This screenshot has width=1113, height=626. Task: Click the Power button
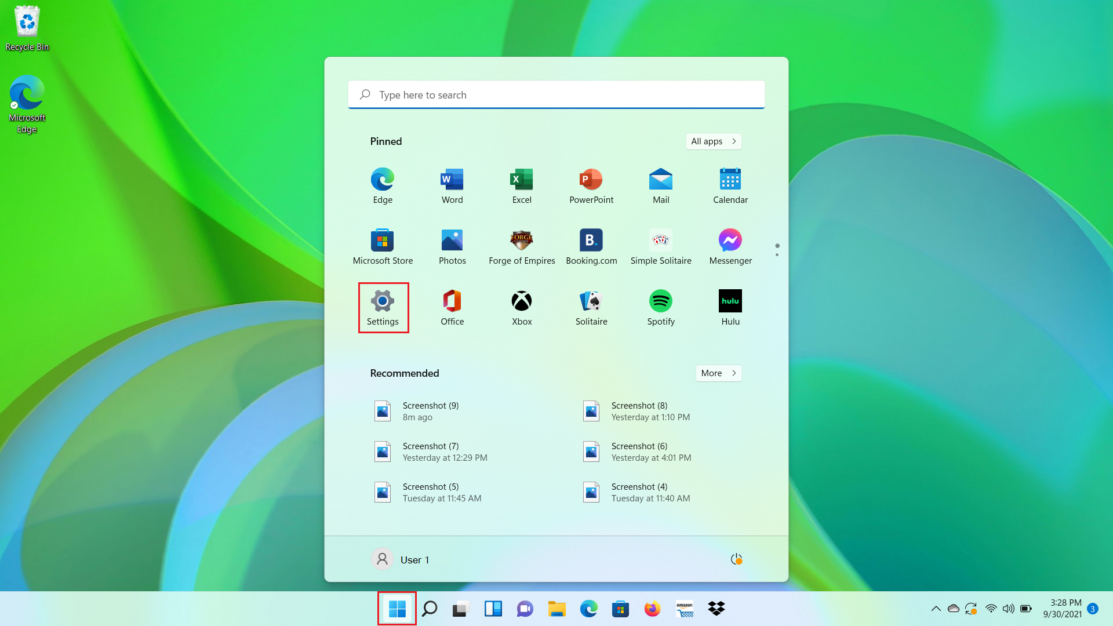(x=736, y=559)
